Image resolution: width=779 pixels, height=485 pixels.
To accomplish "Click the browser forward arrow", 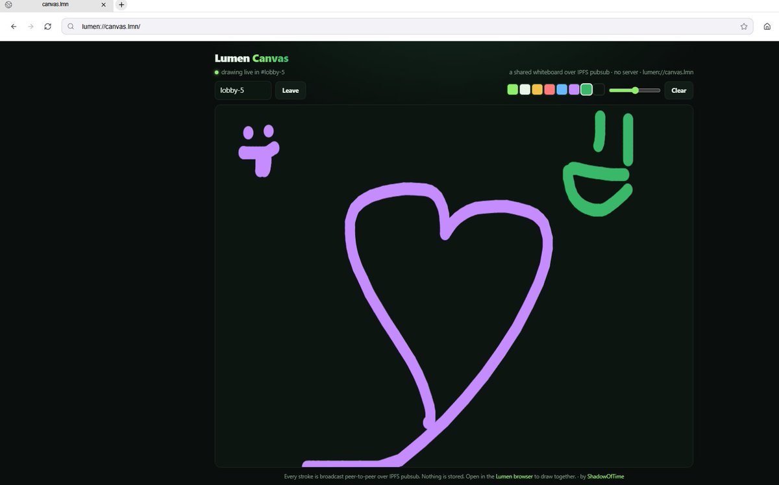I will click(x=31, y=27).
